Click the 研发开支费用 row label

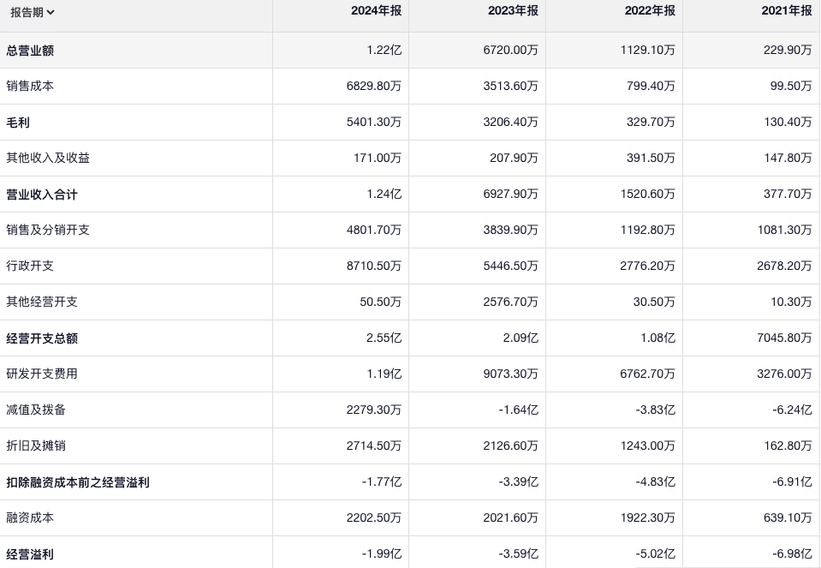(x=42, y=374)
